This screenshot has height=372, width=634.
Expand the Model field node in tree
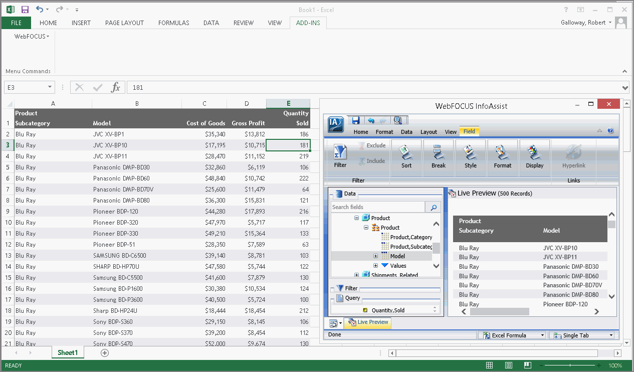coord(375,256)
